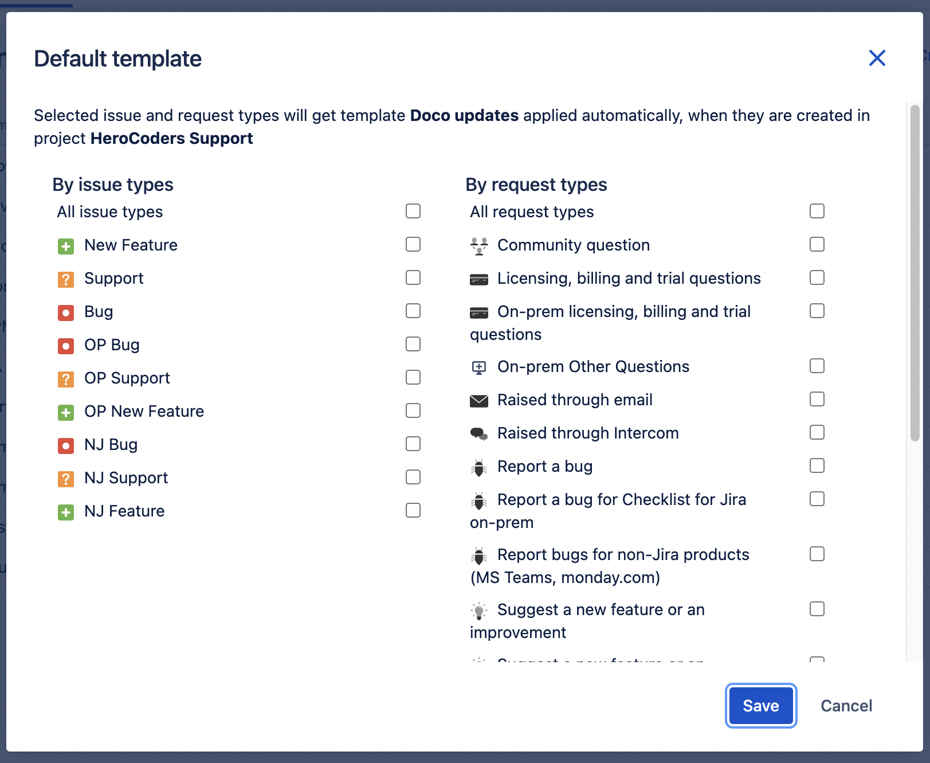The image size is (930, 763).
Task: Check the NJ Feature checkbox
Action: (413, 510)
